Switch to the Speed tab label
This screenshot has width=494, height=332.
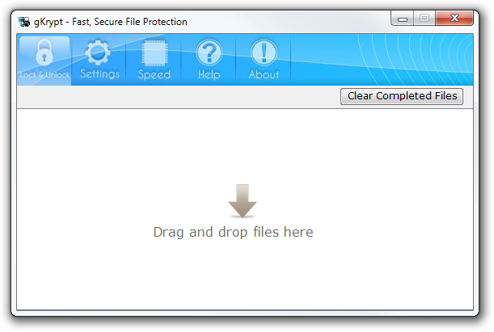[x=154, y=74]
